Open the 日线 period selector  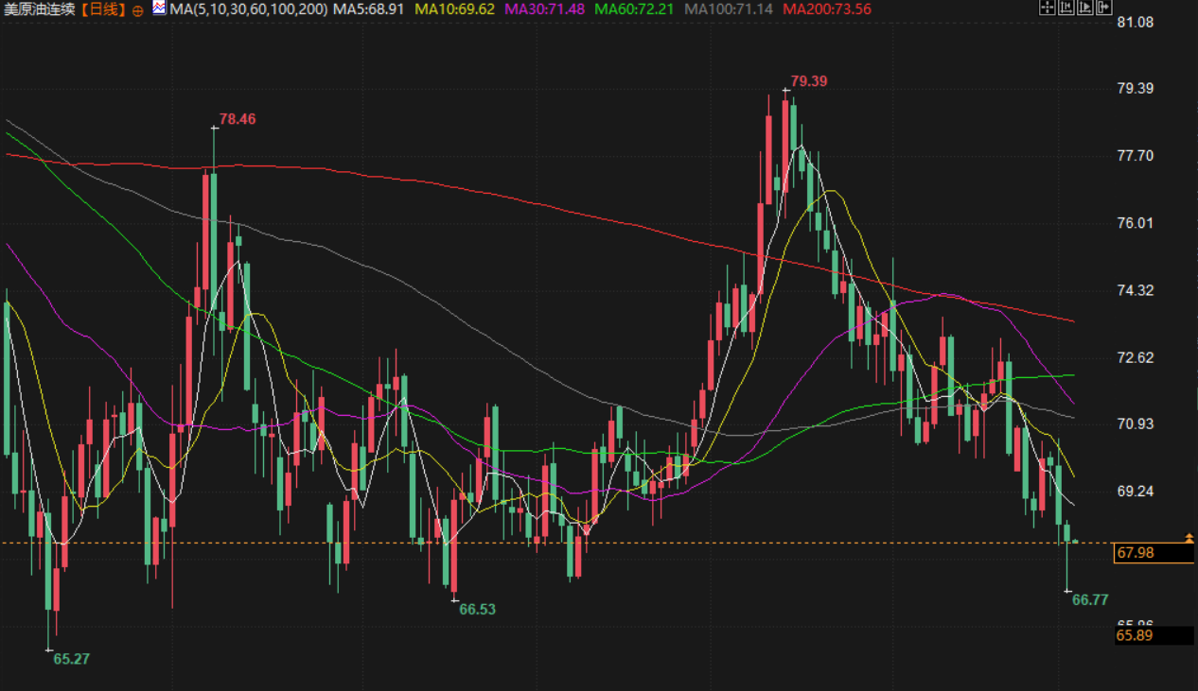[x=99, y=9]
